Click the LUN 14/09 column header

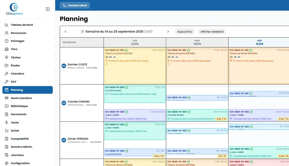[135, 42]
